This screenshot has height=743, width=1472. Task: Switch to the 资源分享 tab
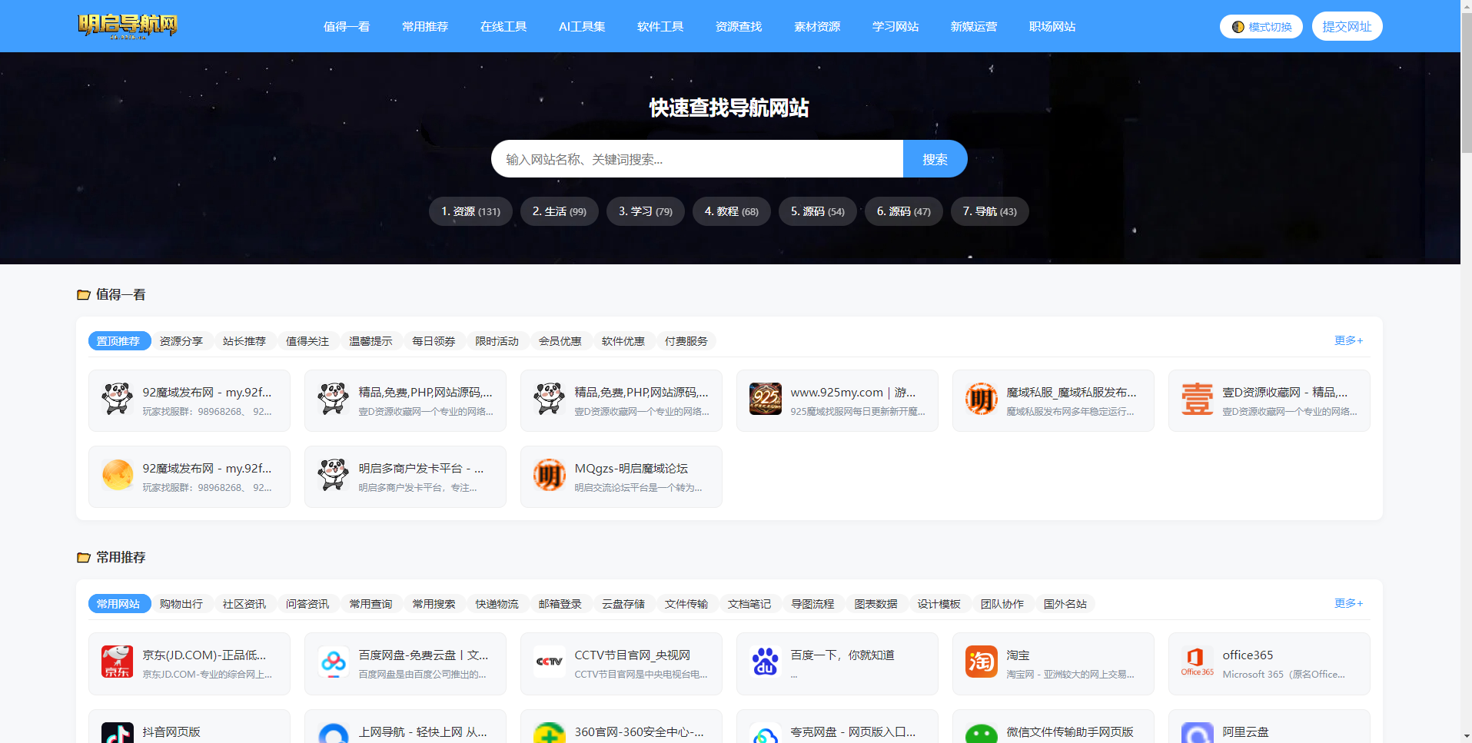[x=181, y=341]
